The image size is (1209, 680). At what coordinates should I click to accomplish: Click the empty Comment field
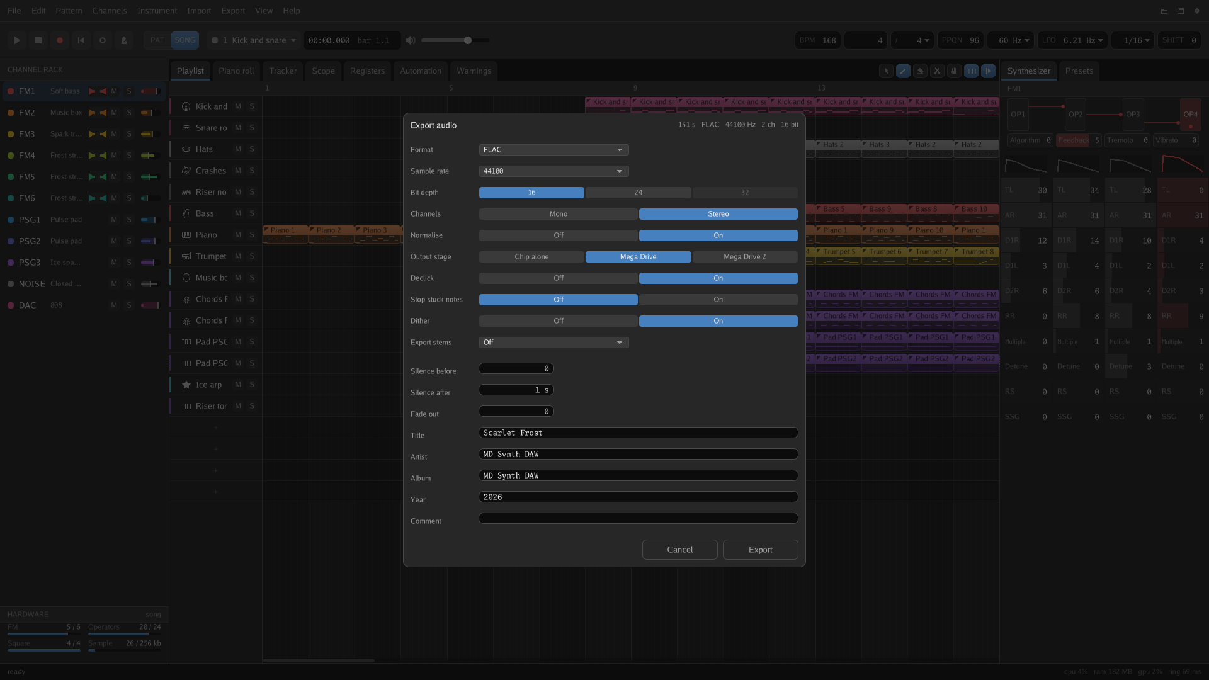pos(639,519)
